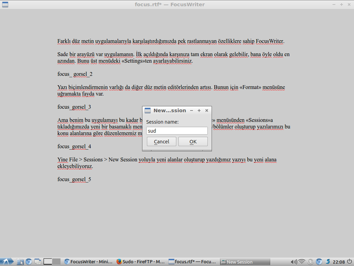Click the Cancel button in session dialog
Image resolution: width=354 pixels, height=266 pixels.
161,142
